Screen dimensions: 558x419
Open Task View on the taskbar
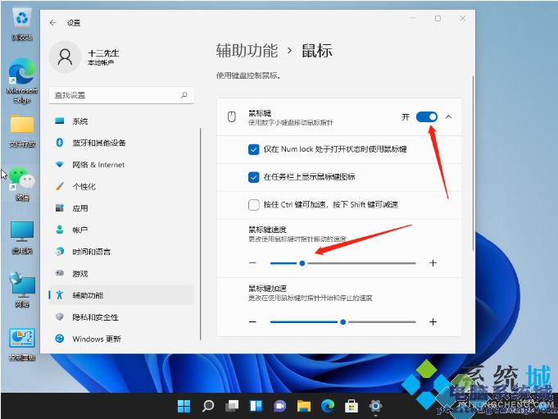[x=232, y=406]
